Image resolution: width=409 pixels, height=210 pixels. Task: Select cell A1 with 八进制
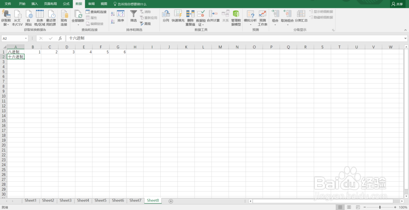click(x=16, y=52)
